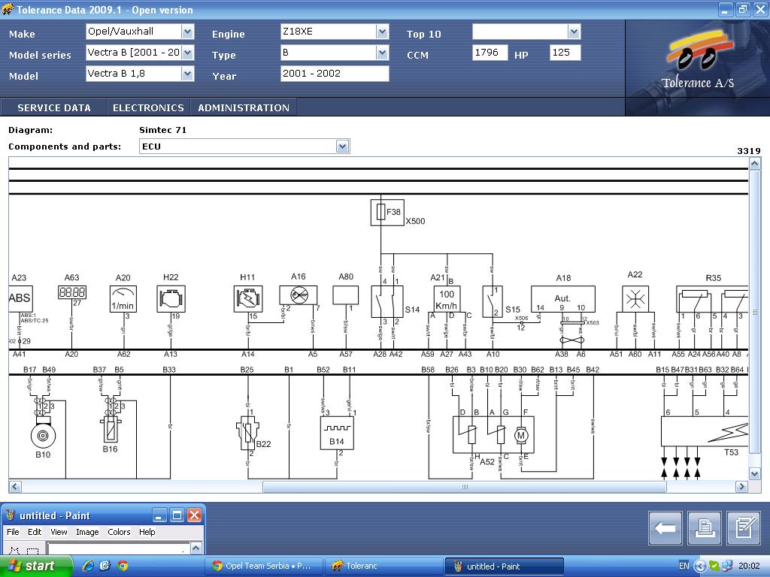
Task: Select the A22 air conditioning symbol
Action: coord(635,299)
